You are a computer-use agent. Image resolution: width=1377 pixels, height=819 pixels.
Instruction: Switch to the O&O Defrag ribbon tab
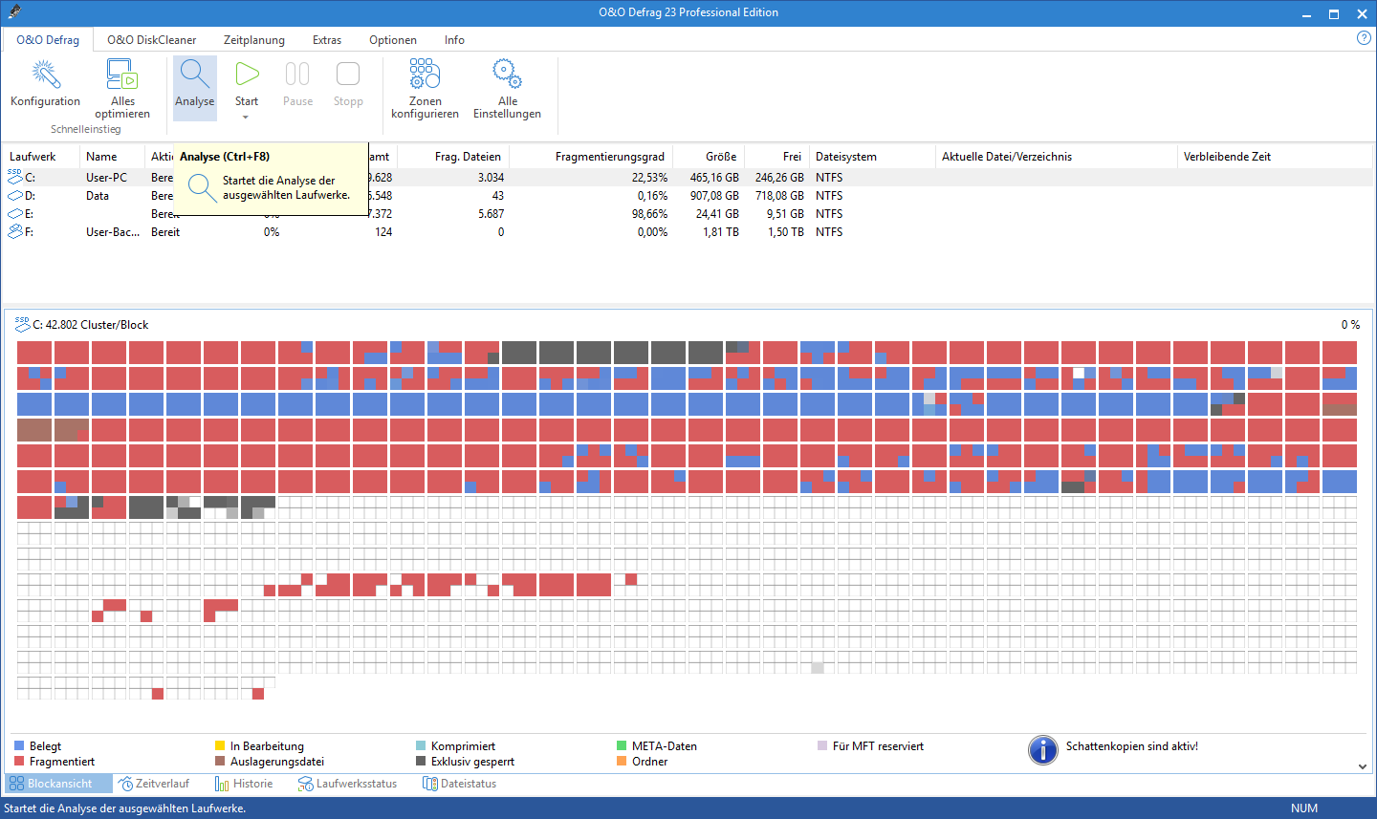coord(48,40)
